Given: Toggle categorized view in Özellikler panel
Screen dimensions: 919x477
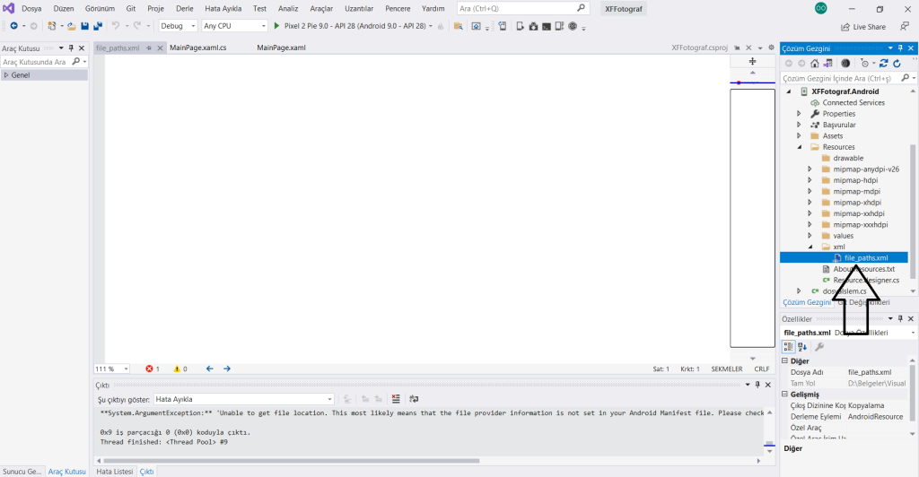Looking at the screenshot, I should (x=788, y=347).
